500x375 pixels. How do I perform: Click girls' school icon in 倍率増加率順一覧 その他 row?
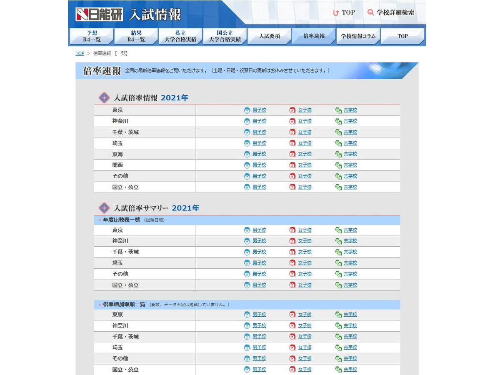tap(292, 358)
